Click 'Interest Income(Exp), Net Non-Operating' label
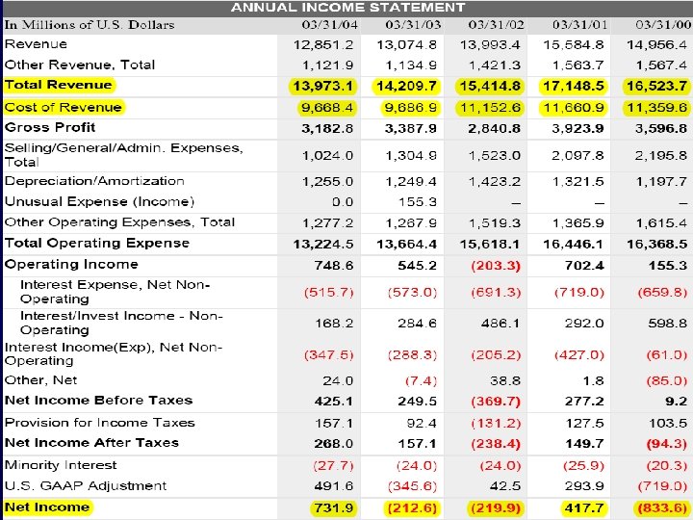The image size is (693, 520). click(114, 353)
